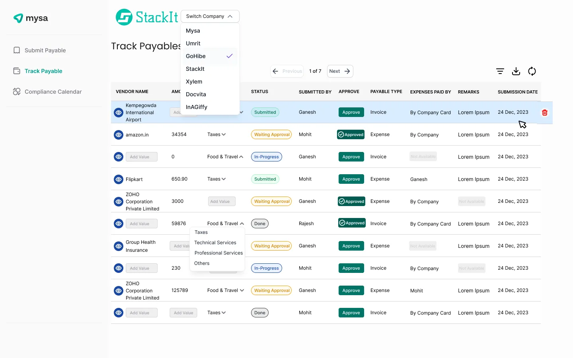Go to the Previous page
Image resolution: width=573 pixels, height=358 pixels.
pyautogui.click(x=287, y=71)
